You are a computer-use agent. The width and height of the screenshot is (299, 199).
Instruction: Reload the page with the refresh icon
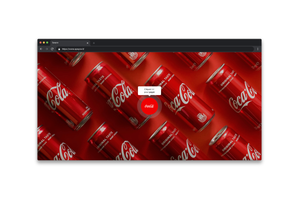tap(52, 49)
